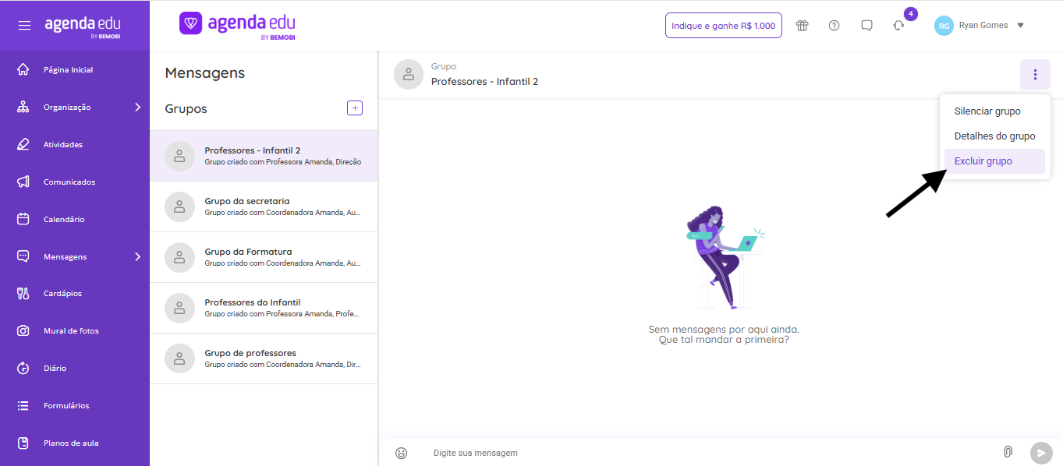Click the Cardápios fork and knife icon
This screenshot has height=466, width=1063.
tap(23, 293)
